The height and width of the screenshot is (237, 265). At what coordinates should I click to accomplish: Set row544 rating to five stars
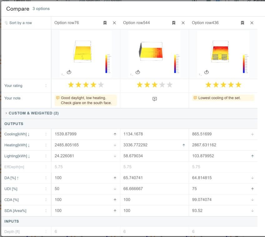[x=170, y=85]
